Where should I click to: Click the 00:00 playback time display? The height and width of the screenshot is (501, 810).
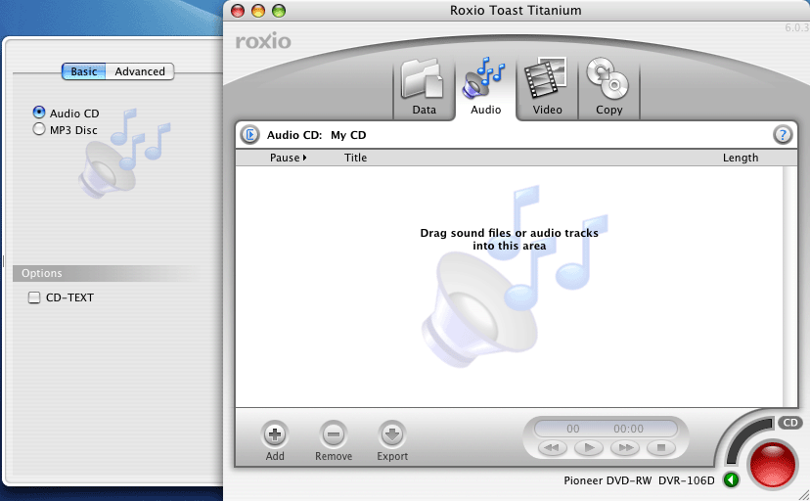(628, 429)
